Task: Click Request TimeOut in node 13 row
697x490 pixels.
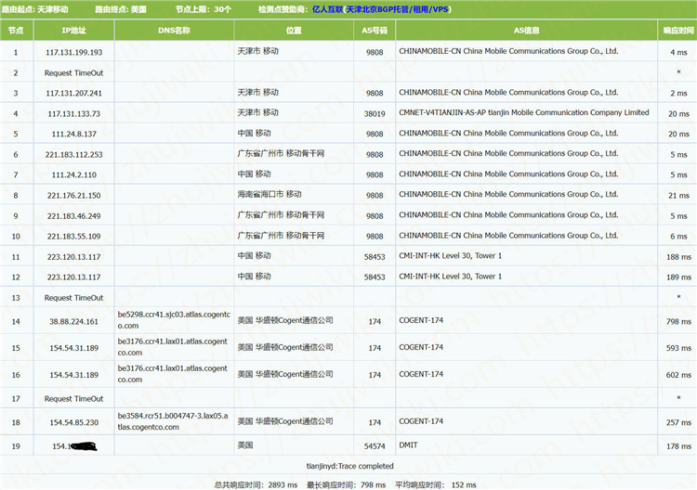Action: pyautogui.click(x=73, y=298)
